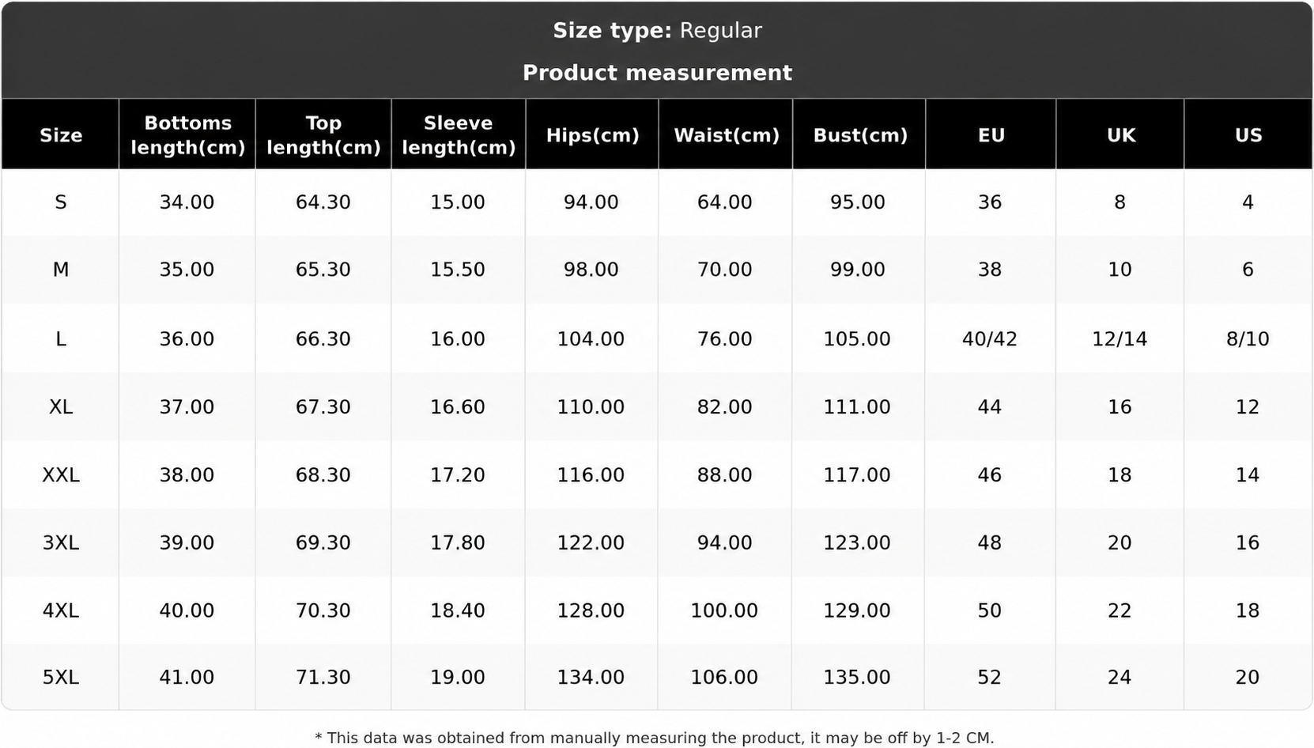The image size is (1314, 748).
Task: Select the Product measurement title
Action: click(657, 73)
